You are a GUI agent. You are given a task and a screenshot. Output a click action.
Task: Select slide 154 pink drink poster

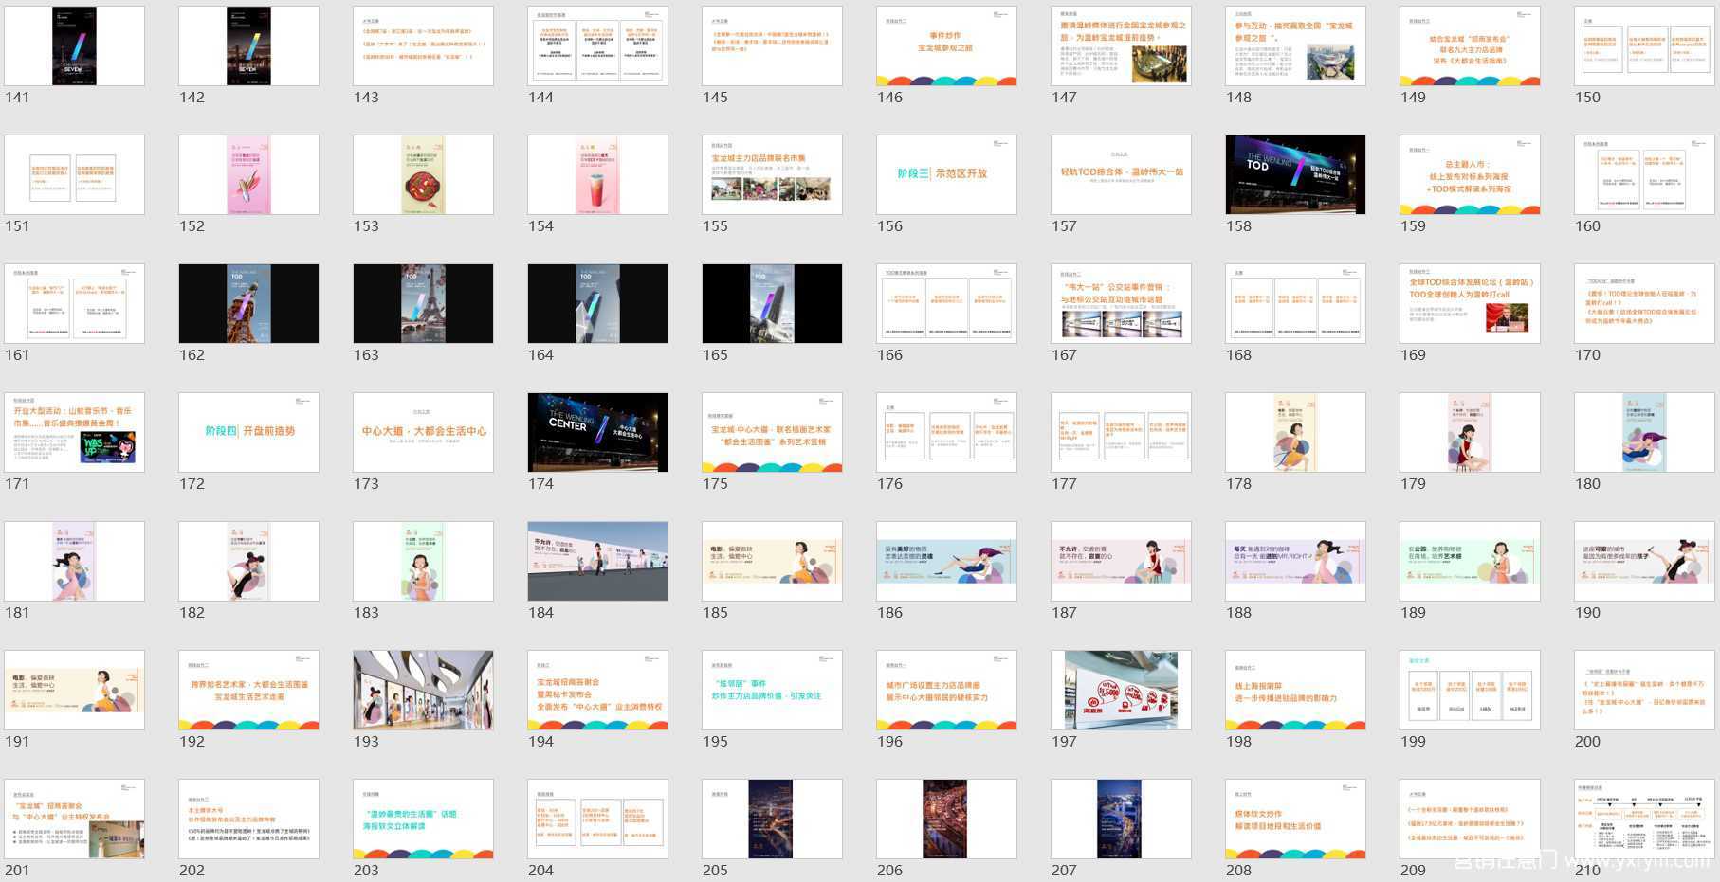[597, 175]
